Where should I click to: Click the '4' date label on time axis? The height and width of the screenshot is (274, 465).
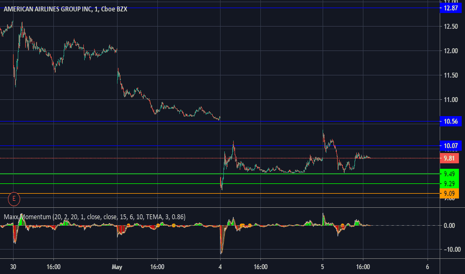pyautogui.click(x=220, y=267)
